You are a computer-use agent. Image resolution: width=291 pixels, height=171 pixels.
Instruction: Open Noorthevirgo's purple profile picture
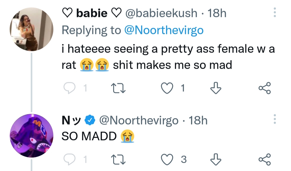tap(32, 136)
